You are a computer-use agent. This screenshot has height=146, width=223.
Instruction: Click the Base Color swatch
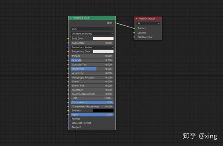[x=103, y=39]
